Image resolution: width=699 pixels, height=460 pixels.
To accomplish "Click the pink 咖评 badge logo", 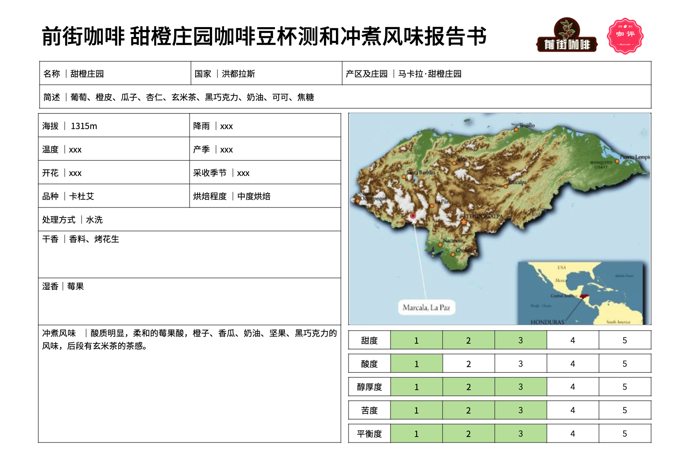I will (x=625, y=36).
